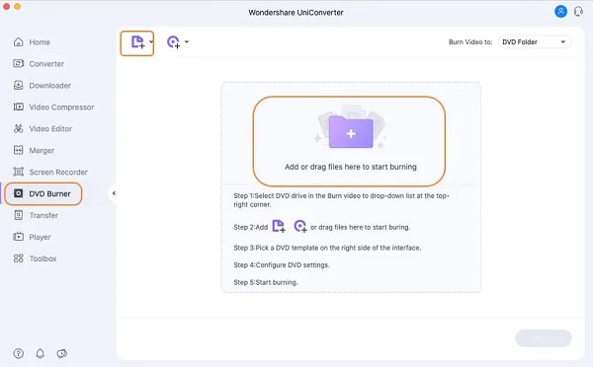Open Toolbox from sidebar
593x367 pixels.
coord(36,258)
